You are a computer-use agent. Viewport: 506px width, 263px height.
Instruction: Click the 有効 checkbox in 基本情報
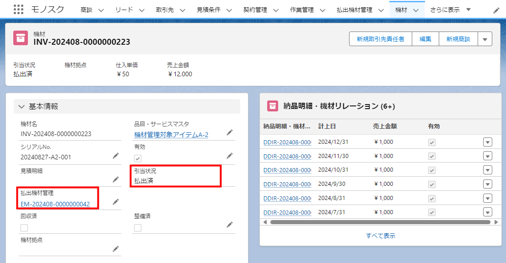[138, 158]
